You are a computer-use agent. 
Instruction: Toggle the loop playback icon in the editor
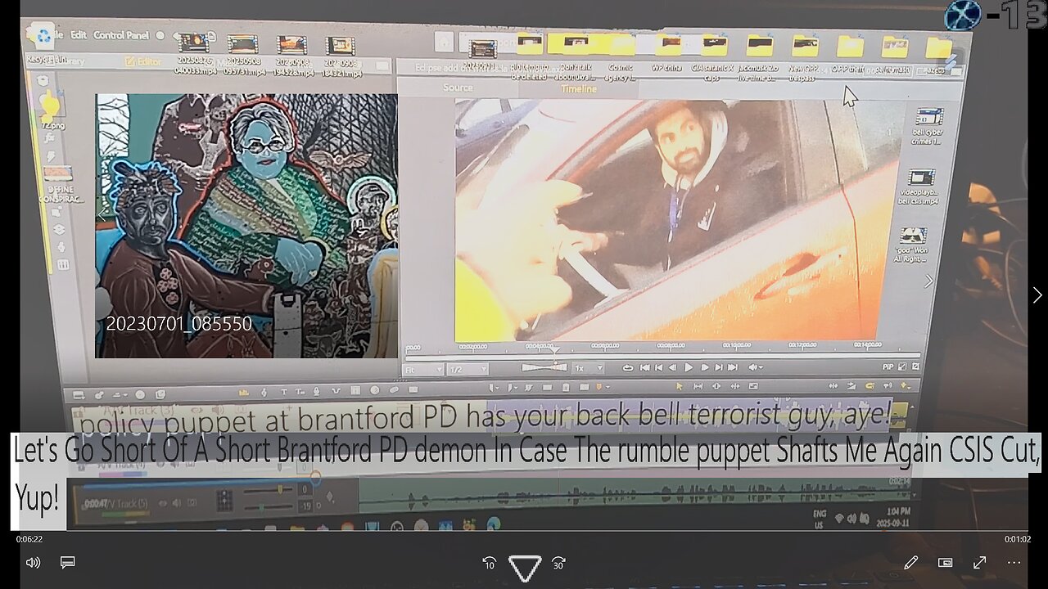tap(628, 368)
